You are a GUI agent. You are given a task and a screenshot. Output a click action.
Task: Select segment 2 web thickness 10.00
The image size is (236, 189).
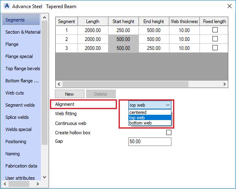[184, 39]
